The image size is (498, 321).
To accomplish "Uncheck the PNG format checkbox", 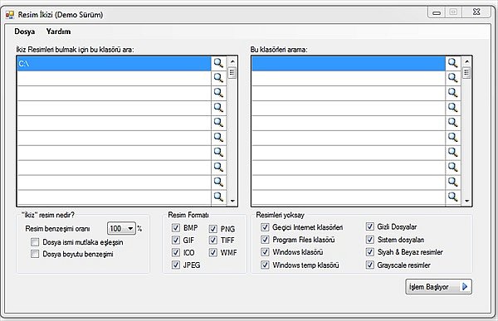I will [213, 229].
